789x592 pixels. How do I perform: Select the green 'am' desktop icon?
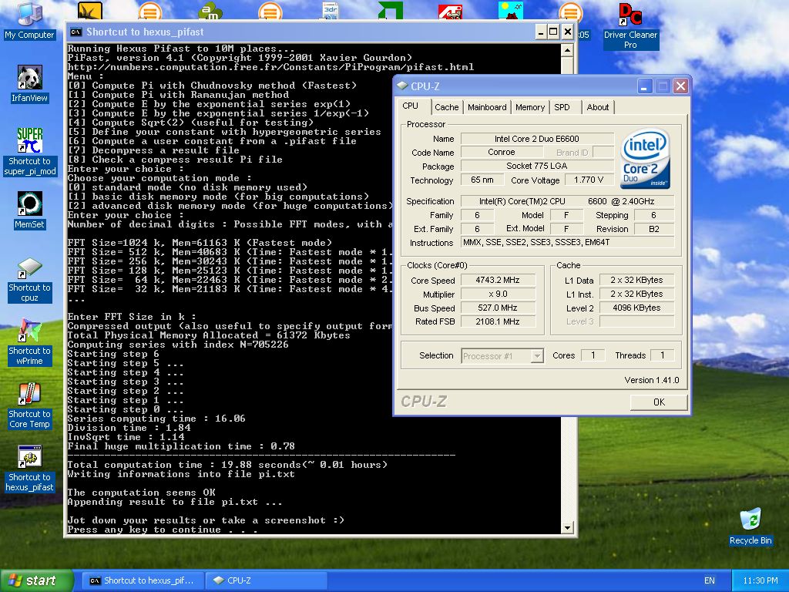[210, 10]
